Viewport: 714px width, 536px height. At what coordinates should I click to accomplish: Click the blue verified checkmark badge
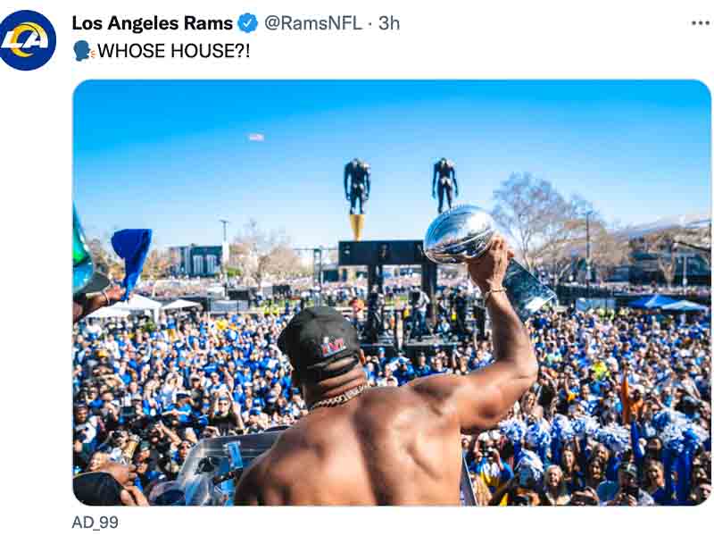click(x=248, y=23)
